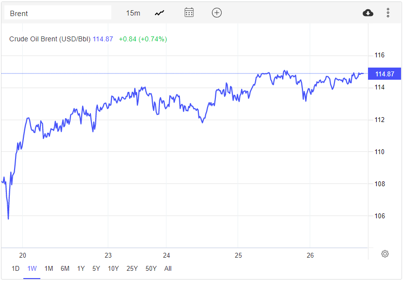The image size is (403, 281).
Task: Choose the 5Y time range
Action: [96, 268]
